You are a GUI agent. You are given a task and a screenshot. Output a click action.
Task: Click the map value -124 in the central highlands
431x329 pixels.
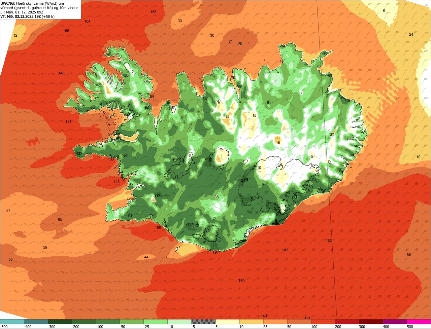click(241, 181)
